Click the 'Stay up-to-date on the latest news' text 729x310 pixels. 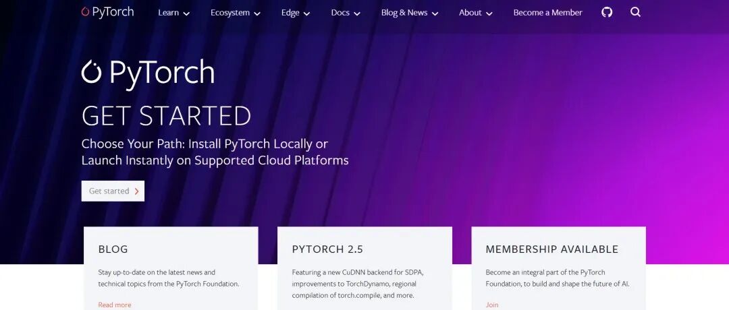pyautogui.click(x=169, y=278)
